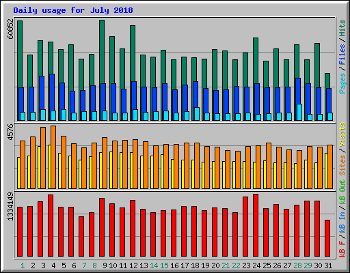Click the red kB bar for day 31
This screenshot has width=350, height=273.
[327, 238]
